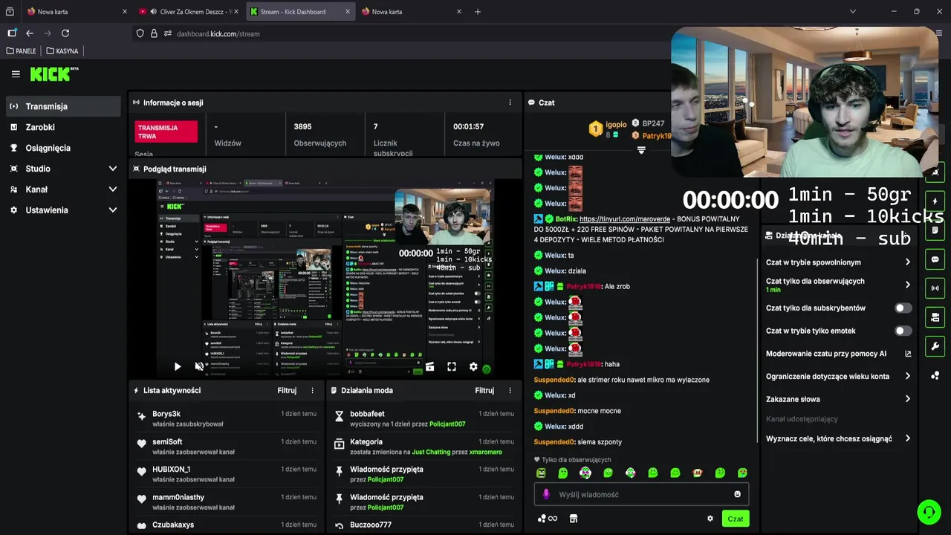Select the first green emote in the quick emote row

541,473
